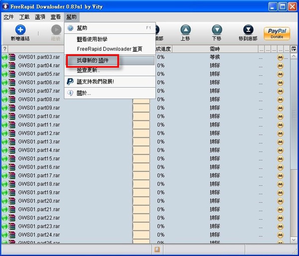299x256 pixels.
Task: Click the clipboard monitoring icon in status bar
Action: tap(157, 249)
